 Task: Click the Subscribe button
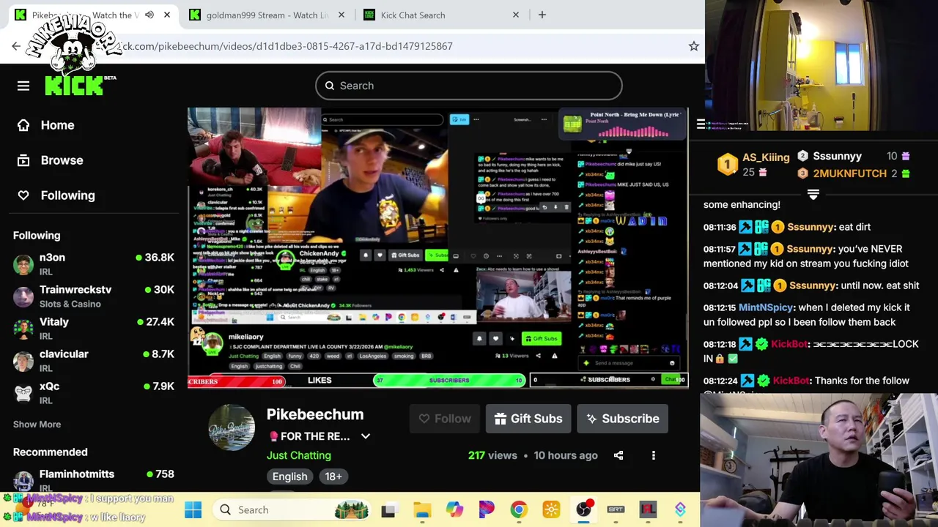click(622, 419)
